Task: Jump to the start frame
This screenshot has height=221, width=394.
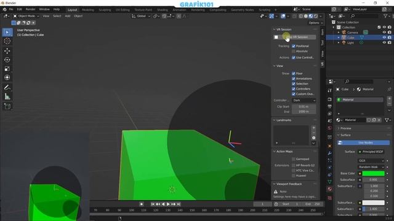Action: [153, 204]
